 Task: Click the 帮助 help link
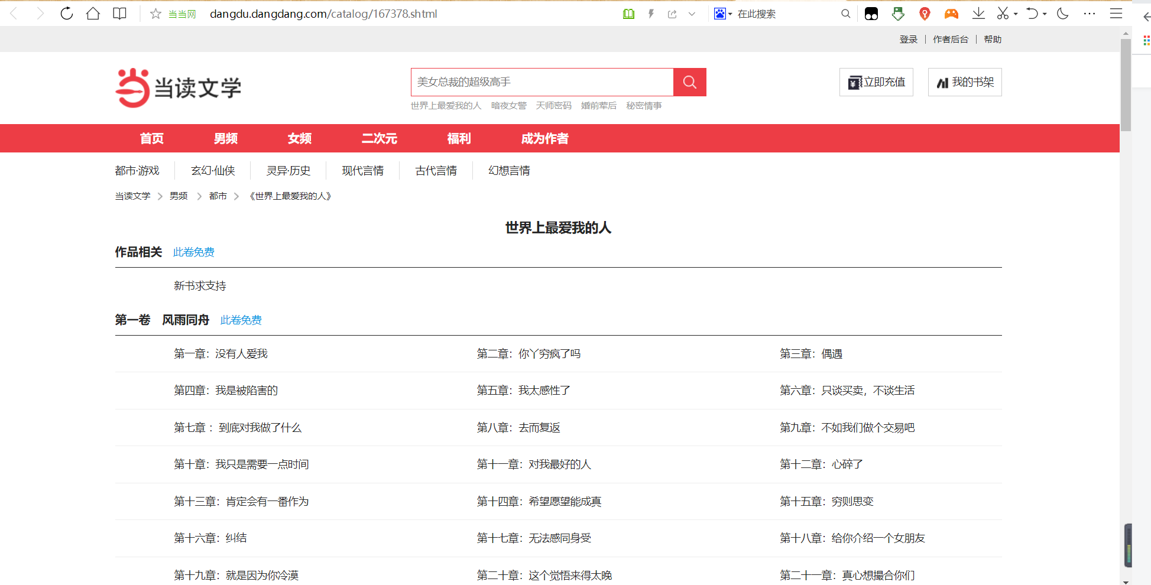tap(993, 39)
